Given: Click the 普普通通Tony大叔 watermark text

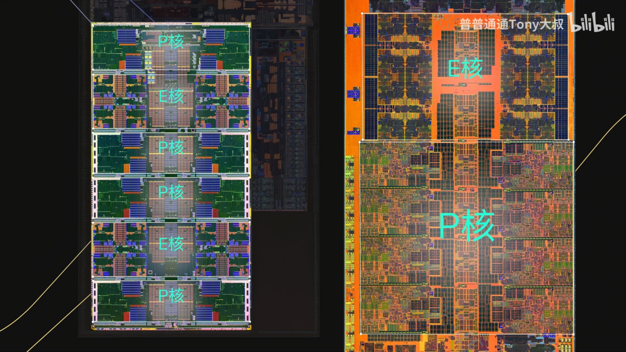Looking at the screenshot, I should 511,24.
